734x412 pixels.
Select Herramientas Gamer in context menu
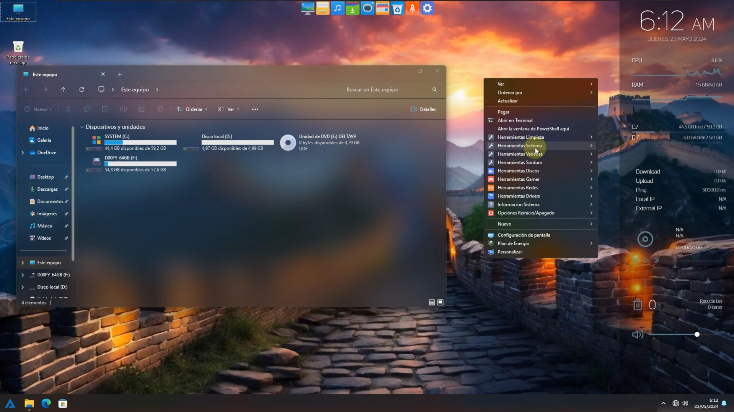coord(518,179)
